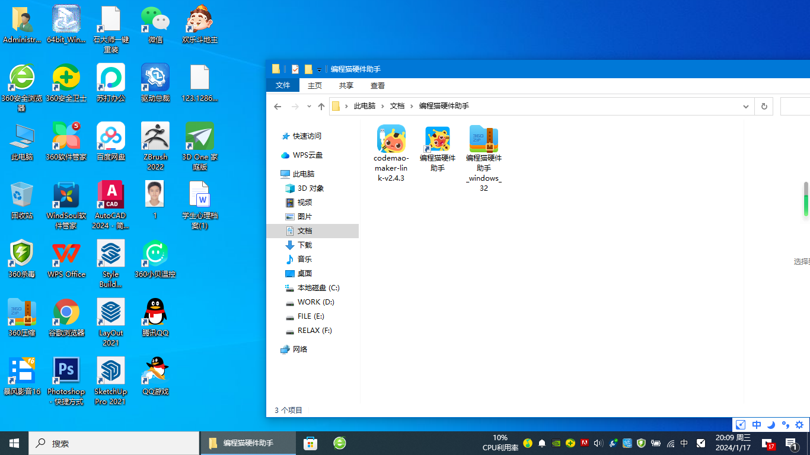
Task: Open the notification action center
Action: pyautogui.click(x=791, y=443)
